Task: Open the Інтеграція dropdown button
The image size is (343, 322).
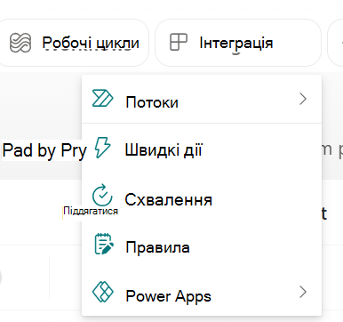Action: (238, 43)
